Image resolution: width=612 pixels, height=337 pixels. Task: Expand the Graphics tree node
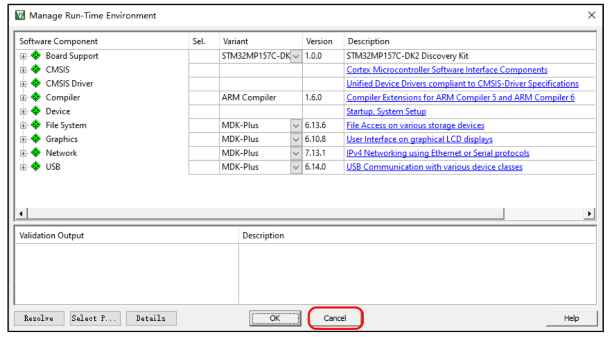[23, 140]
